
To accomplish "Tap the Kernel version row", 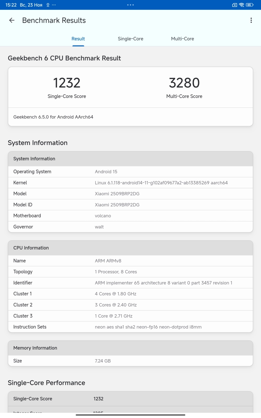I will pos(130,183).
